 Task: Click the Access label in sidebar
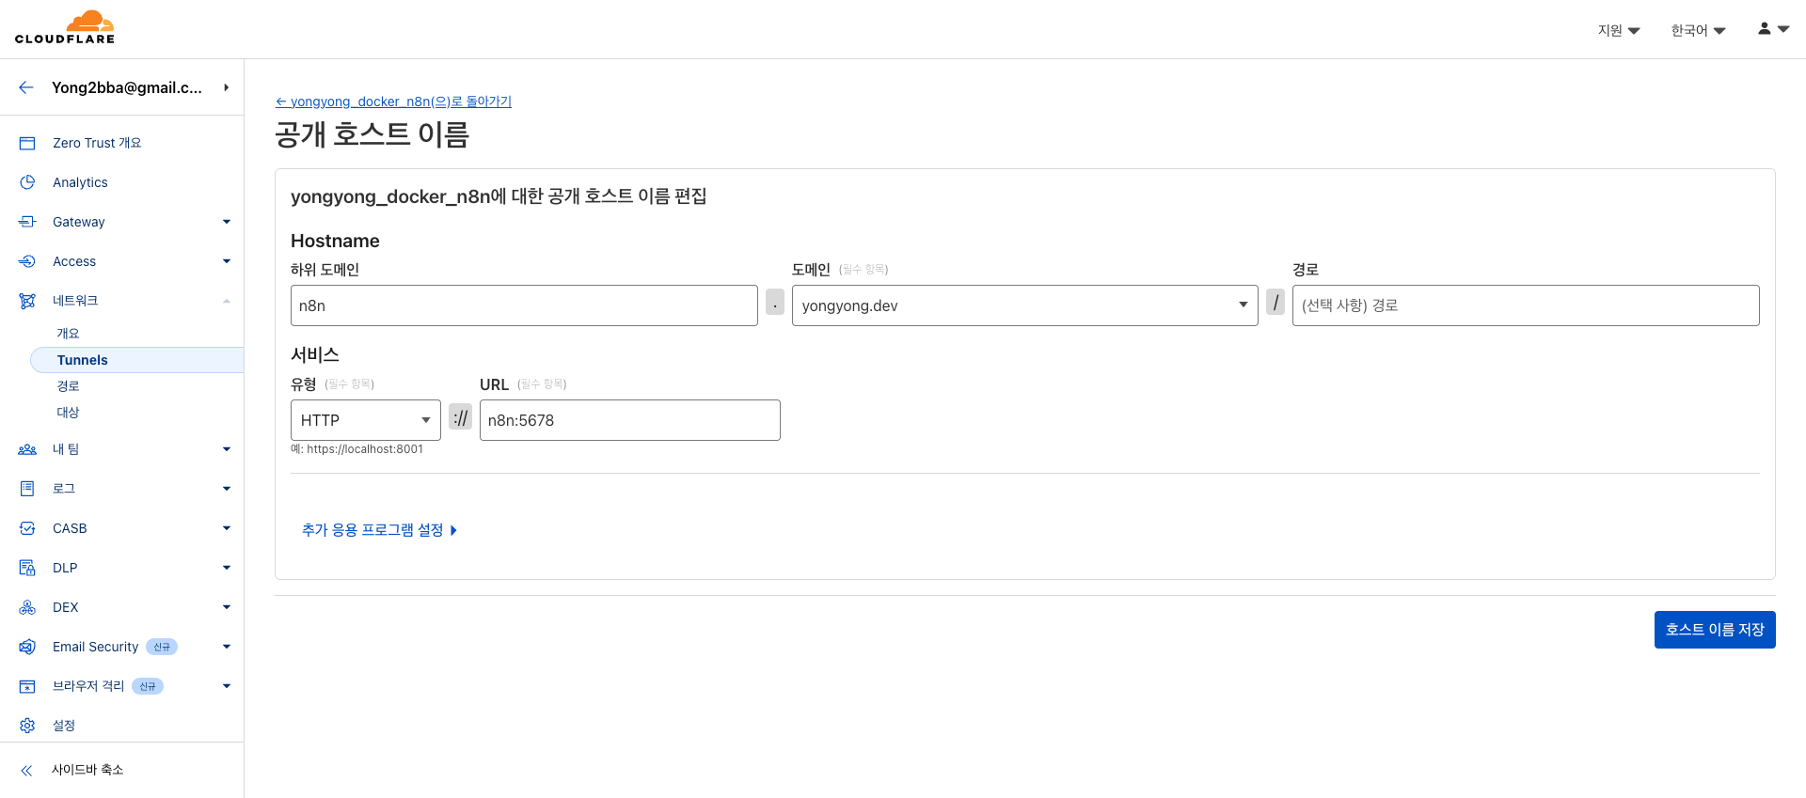pyautogui.click(x=74, y=261)
